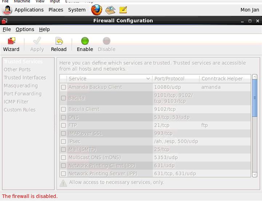Open the Options menu
262x201 pixels.
pyautogui.click(x=25, y=29)
